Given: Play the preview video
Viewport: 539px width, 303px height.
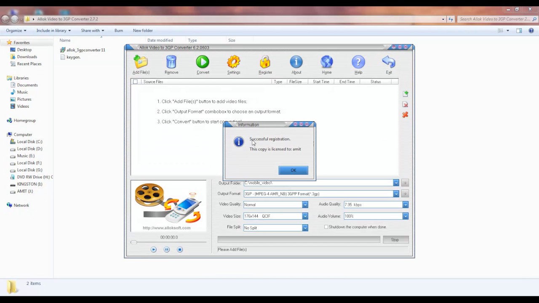Looking at the screenshot, I should pos(153,250).
